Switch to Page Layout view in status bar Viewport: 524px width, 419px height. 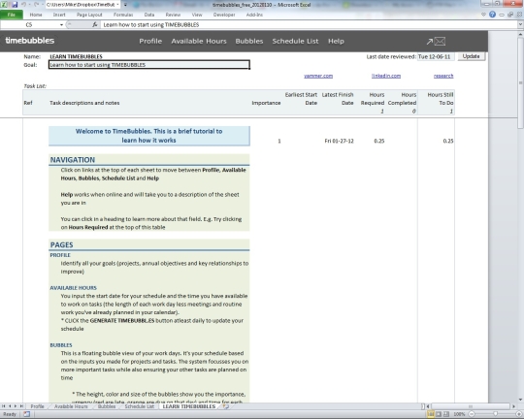coord(439,414)
